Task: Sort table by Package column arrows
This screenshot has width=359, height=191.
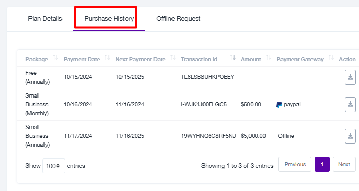Action: point(55,57)
